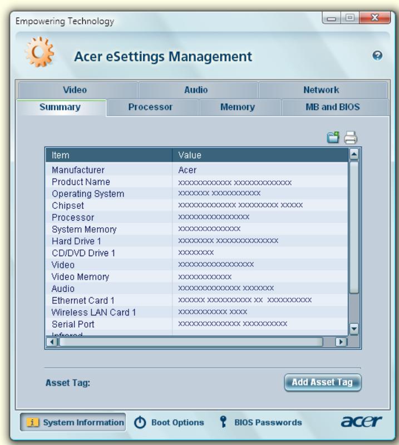
Task: Close the Empowering Technology window
Action: pyautogui.click(x=375, y=18)
